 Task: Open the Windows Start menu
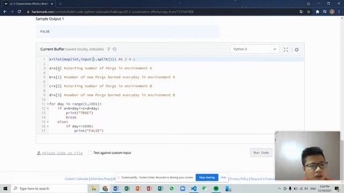5,188
